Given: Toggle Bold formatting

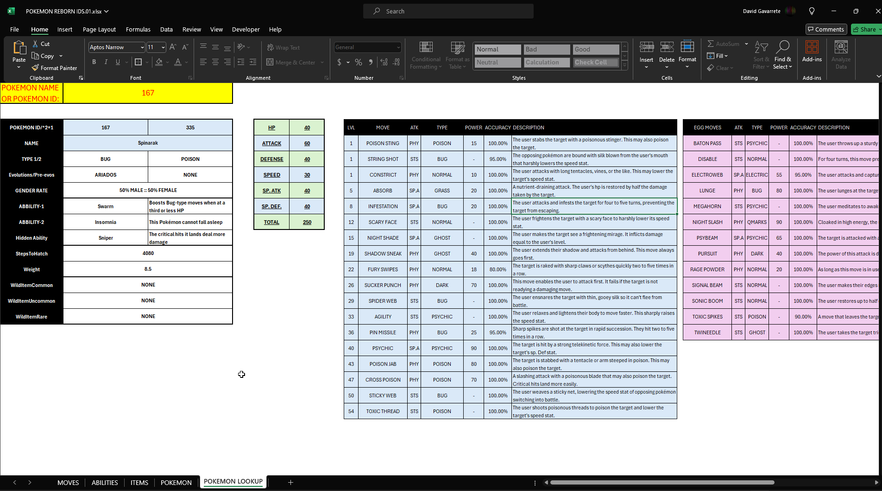Looking at the screenshot, I should pyautogui.click(x=94, y=62).
